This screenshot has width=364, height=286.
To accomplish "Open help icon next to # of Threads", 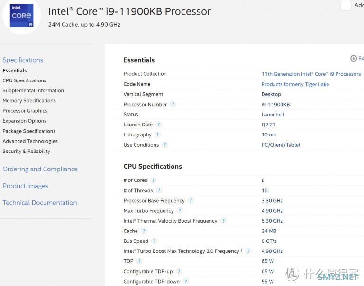I will 159,190.
